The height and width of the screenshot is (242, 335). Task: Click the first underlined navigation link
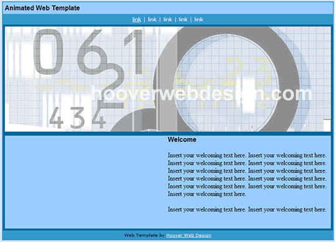[136, 19]
